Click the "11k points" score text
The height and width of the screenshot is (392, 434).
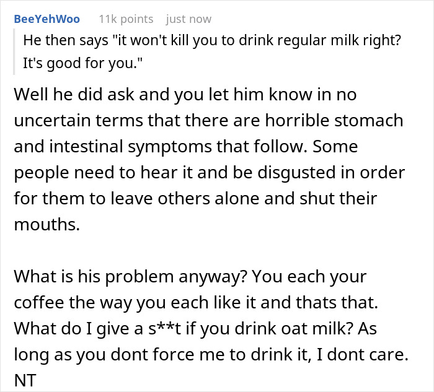coord(126,19)
